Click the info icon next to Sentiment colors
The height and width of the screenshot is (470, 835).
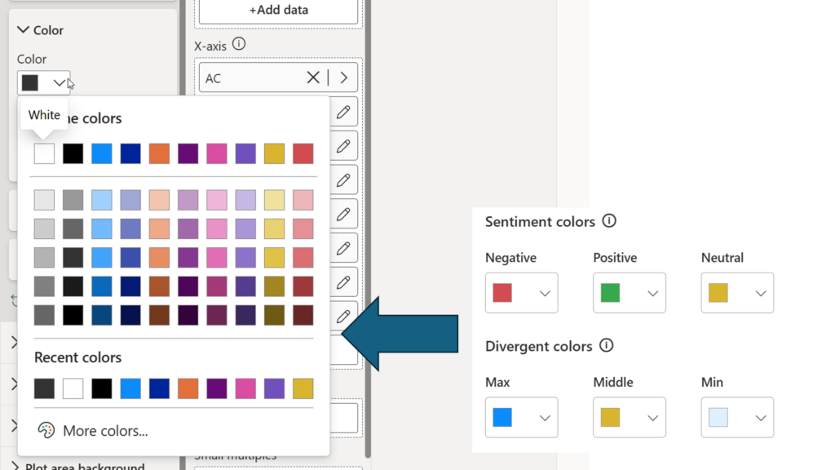click(609, 221)
